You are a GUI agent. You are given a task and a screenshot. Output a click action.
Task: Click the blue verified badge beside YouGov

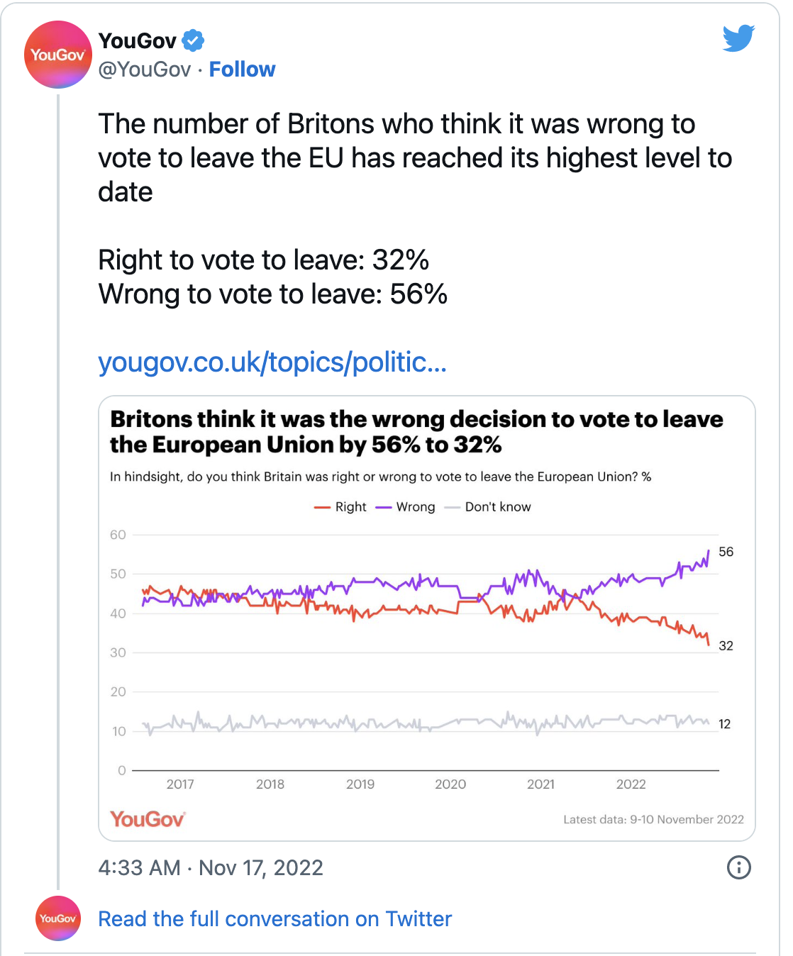coord(193,40)
